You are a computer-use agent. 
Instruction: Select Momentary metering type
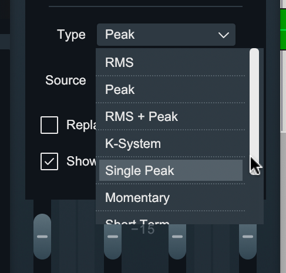(171, 197)
